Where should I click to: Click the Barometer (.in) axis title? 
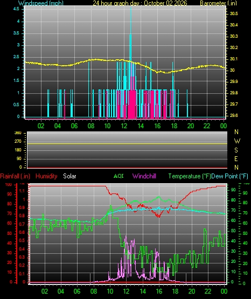pos(218,3)
